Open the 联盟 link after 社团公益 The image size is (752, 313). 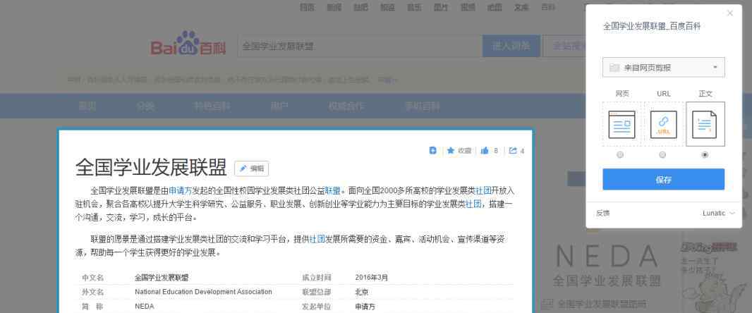332,190
